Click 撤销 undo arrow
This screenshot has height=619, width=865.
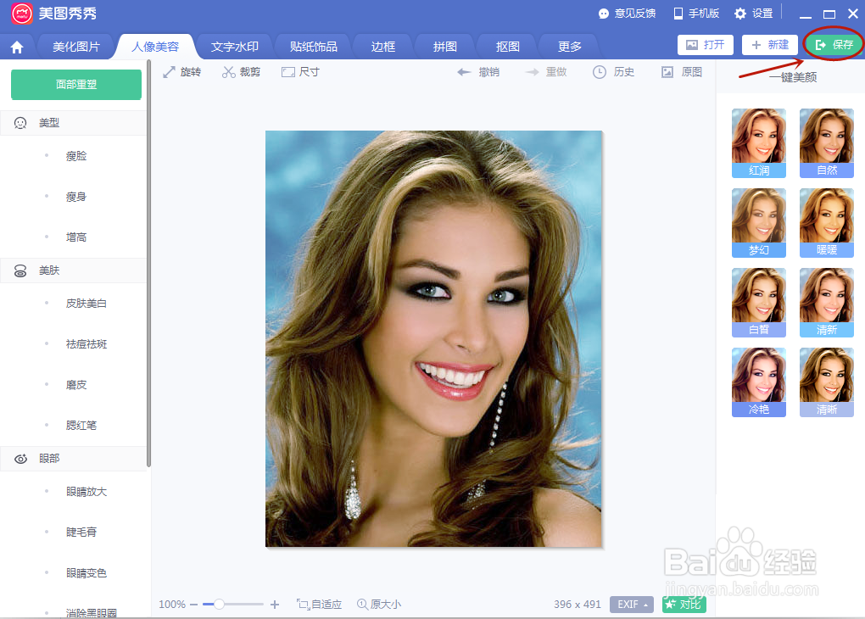coord(478,72)
